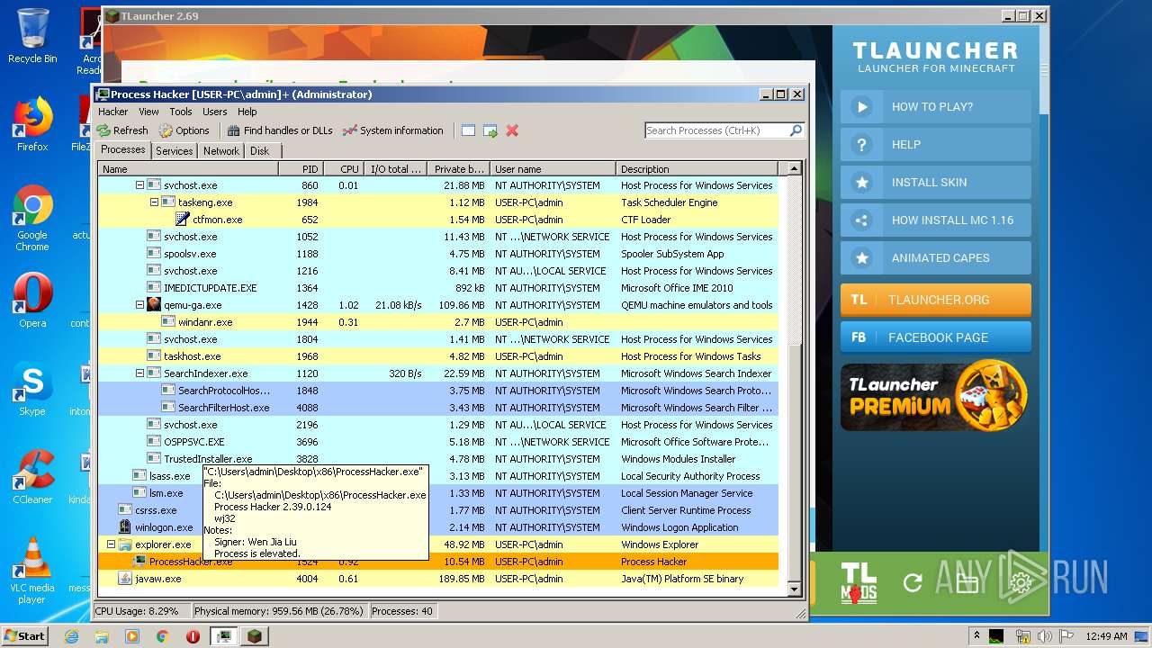Select the javaw.exe process row
Viewport: 1152px width, 648px height.
437,579
